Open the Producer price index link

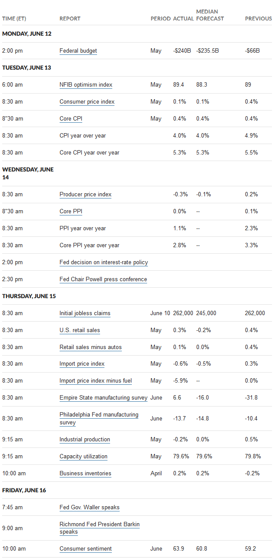coord(85,194)
